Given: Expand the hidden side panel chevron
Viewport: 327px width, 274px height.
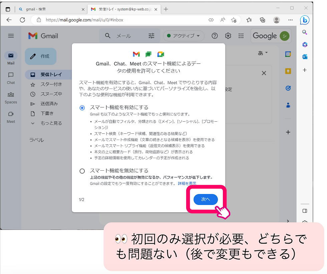Looking at the screenshot, I should [288, 221].
